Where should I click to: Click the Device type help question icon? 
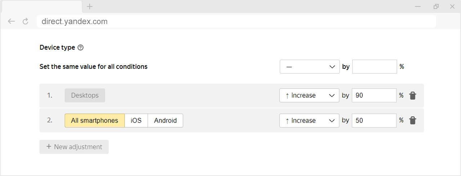pyautogui.click(x=81, y=47)
